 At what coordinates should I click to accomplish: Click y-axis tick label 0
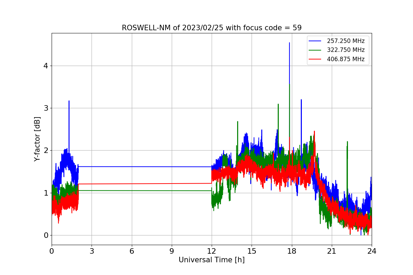point(45,235)
